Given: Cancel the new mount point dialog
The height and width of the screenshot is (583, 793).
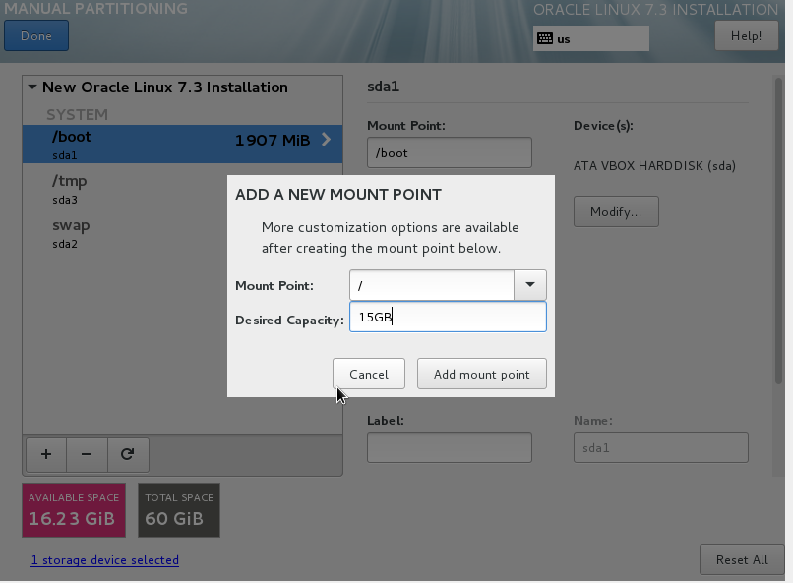Looking at the screenshot, I should [369, 374].
